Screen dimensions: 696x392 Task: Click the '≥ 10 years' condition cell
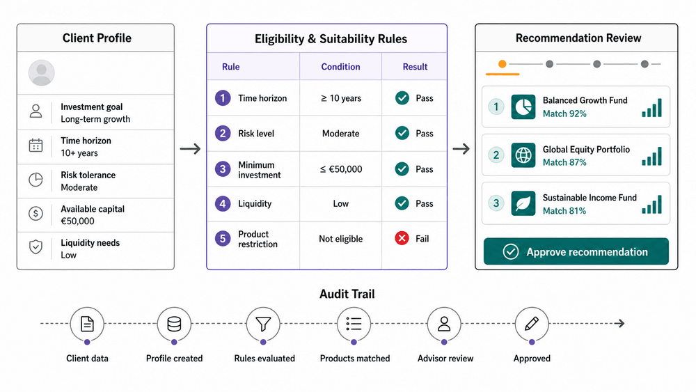click(x=341, y=98)
